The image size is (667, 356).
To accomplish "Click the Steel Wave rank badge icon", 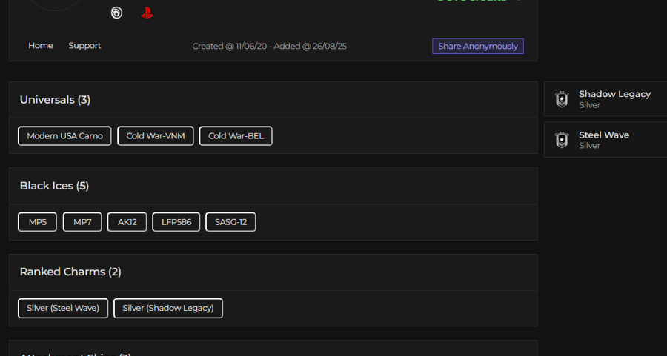I will [562, 140].
